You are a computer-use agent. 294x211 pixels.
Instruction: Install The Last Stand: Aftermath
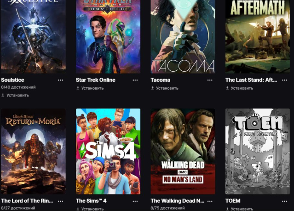click(x=239, y=88)
